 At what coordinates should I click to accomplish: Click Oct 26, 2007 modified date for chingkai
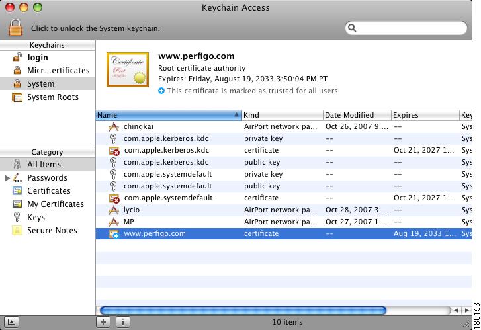(x=357, y=126)
